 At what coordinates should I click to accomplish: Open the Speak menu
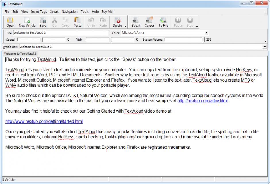(x=54, y=12)
